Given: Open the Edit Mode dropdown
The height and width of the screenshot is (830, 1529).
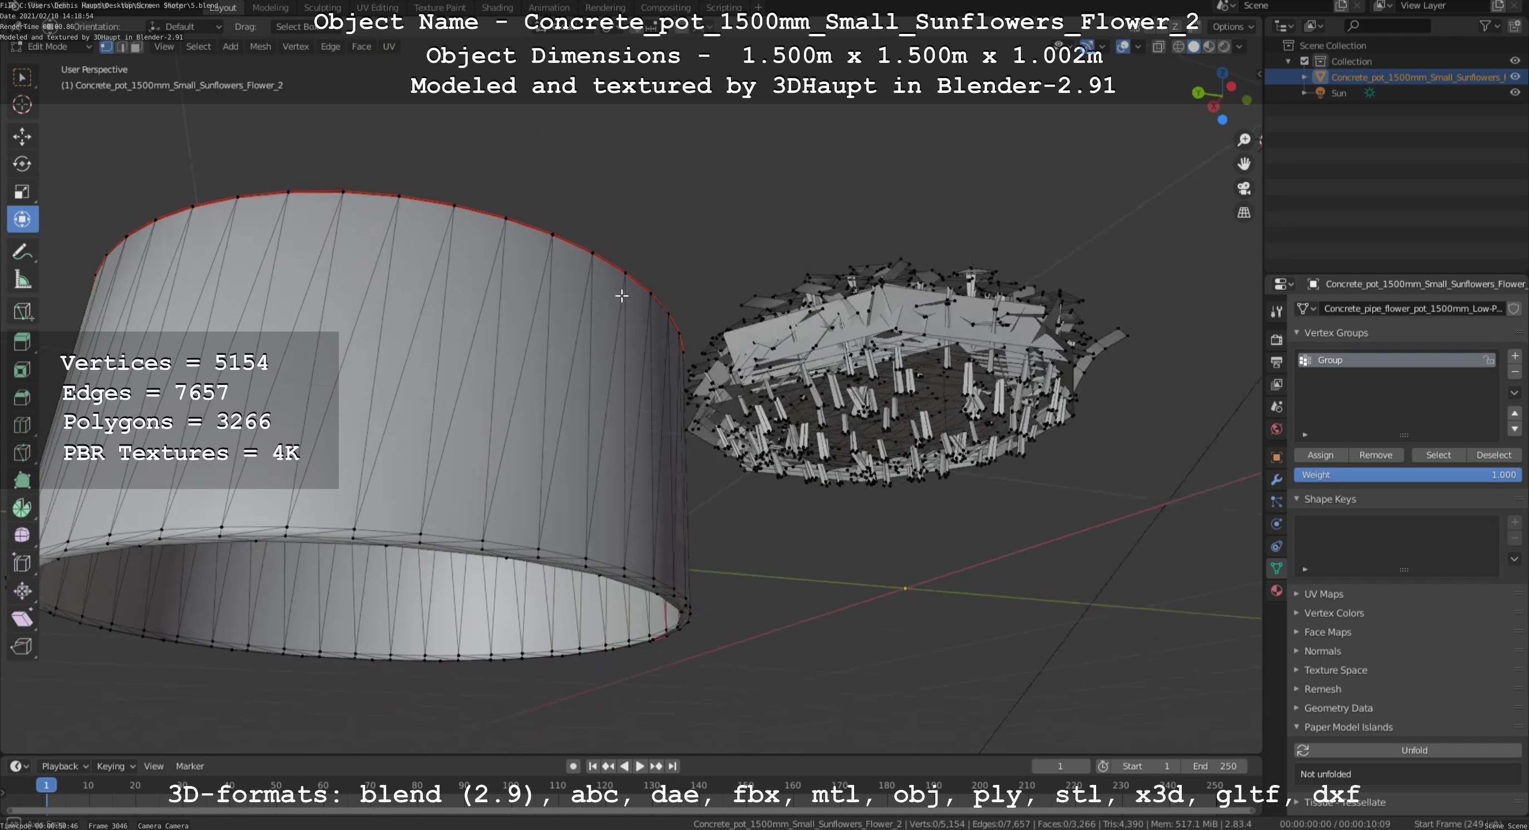Looking at the screenshot, I should click(x=52, y=47).
